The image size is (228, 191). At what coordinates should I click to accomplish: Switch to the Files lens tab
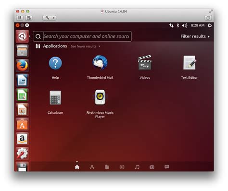point(107,167)
